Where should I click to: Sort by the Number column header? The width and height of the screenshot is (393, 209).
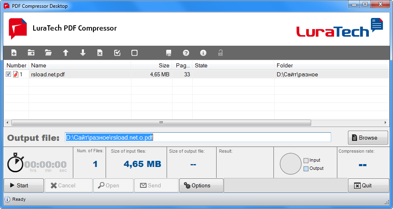[x=16, y=65]
